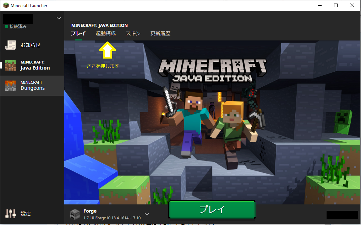
Task: Open the 更新履歴 changelog tab
Action: tap(160, 33)
